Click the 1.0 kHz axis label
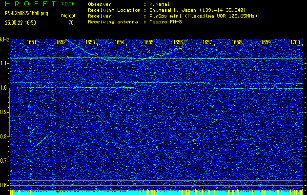This screenshot has width=307, height=195. coord(4,88)
